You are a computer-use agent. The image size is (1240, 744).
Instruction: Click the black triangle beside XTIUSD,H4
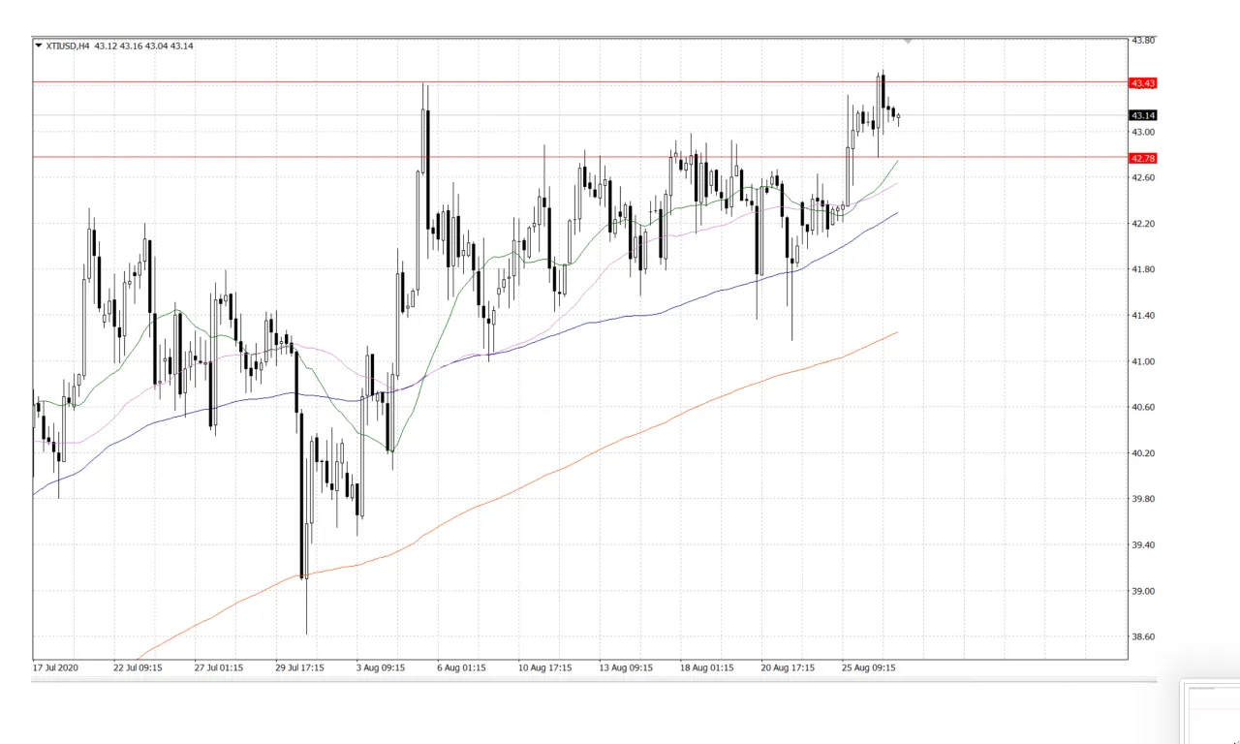pyautogui.click(x=38, y=46)
